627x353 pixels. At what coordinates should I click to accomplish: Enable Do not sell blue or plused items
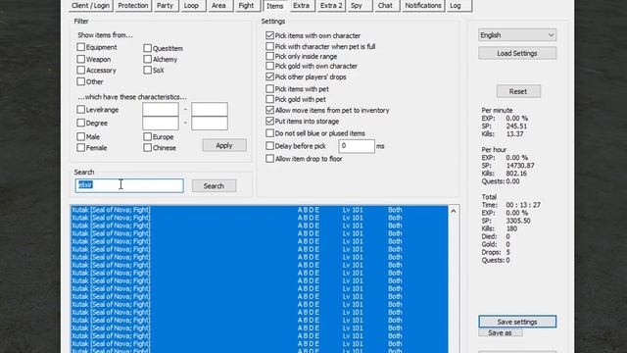pos(270,133)
